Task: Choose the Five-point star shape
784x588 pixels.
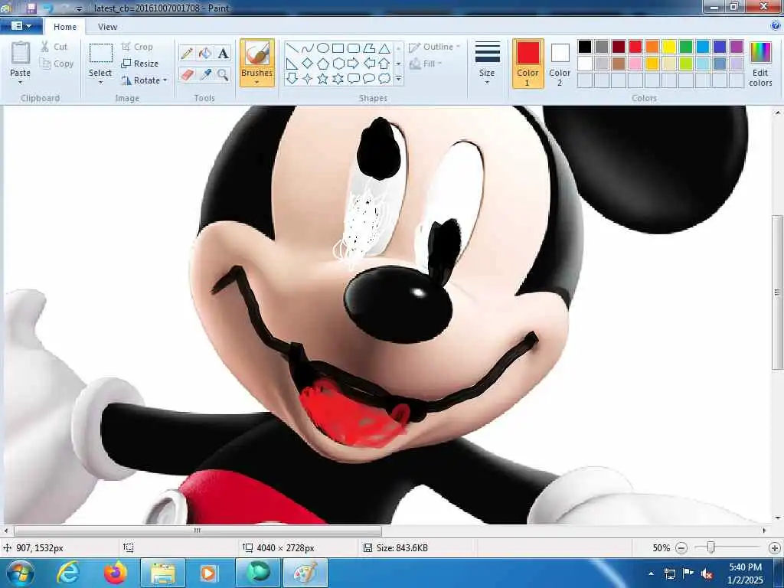Action: click(x=323, y=79)
